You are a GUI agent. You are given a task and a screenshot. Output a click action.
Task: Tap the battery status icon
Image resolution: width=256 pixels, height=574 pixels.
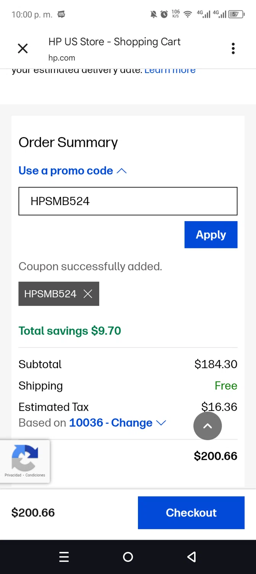point(236,15)
